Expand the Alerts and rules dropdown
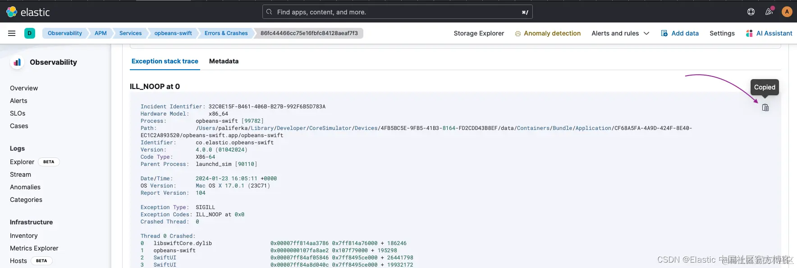Viewport: 797px width, 268px height. tap(620, 33)
